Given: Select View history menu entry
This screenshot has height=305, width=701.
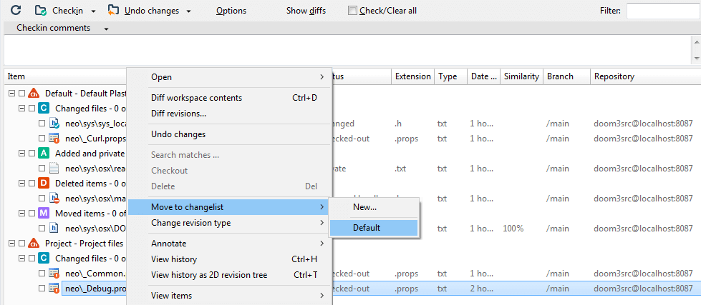Looking at the screenshot, I should tap(230, 259).
